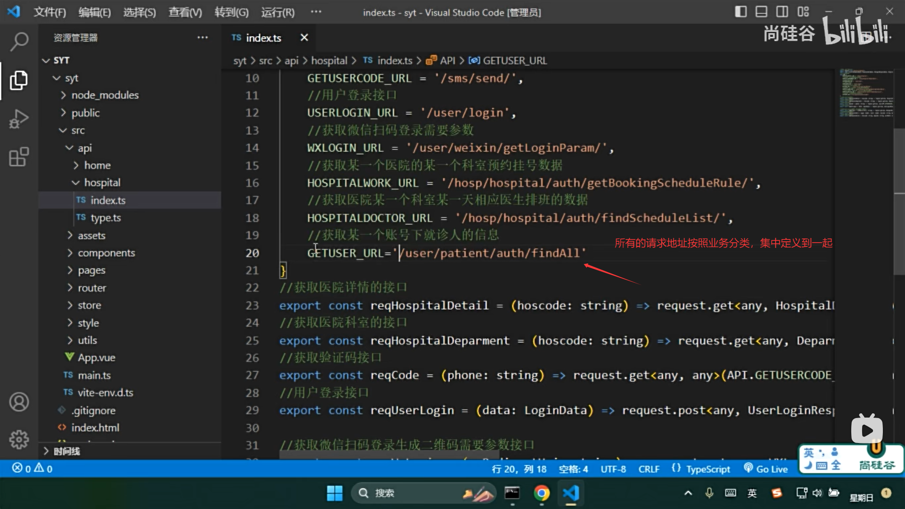
Task: Click the editor vertical scrollbar
Action: click(899, 203)
